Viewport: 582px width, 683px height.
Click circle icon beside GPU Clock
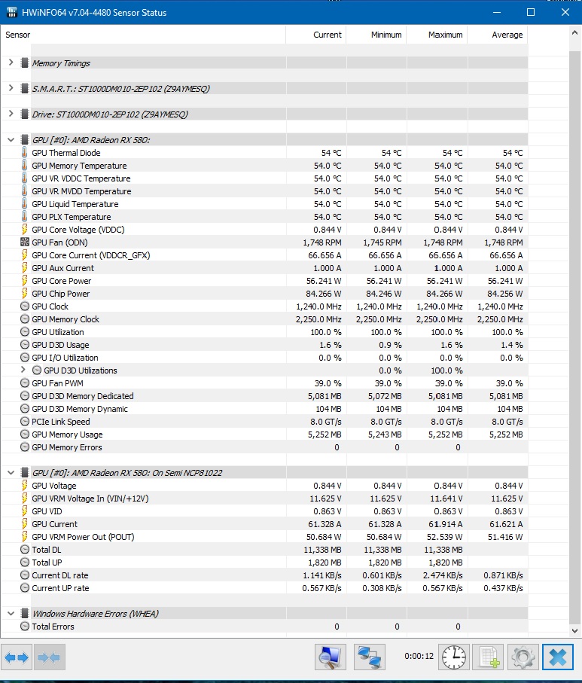click(x=25, y=306)
